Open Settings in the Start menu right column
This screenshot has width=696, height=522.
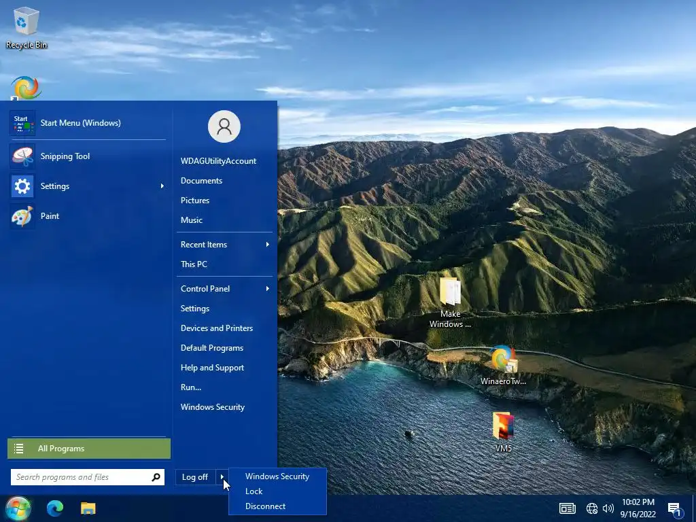click(195, 309)
